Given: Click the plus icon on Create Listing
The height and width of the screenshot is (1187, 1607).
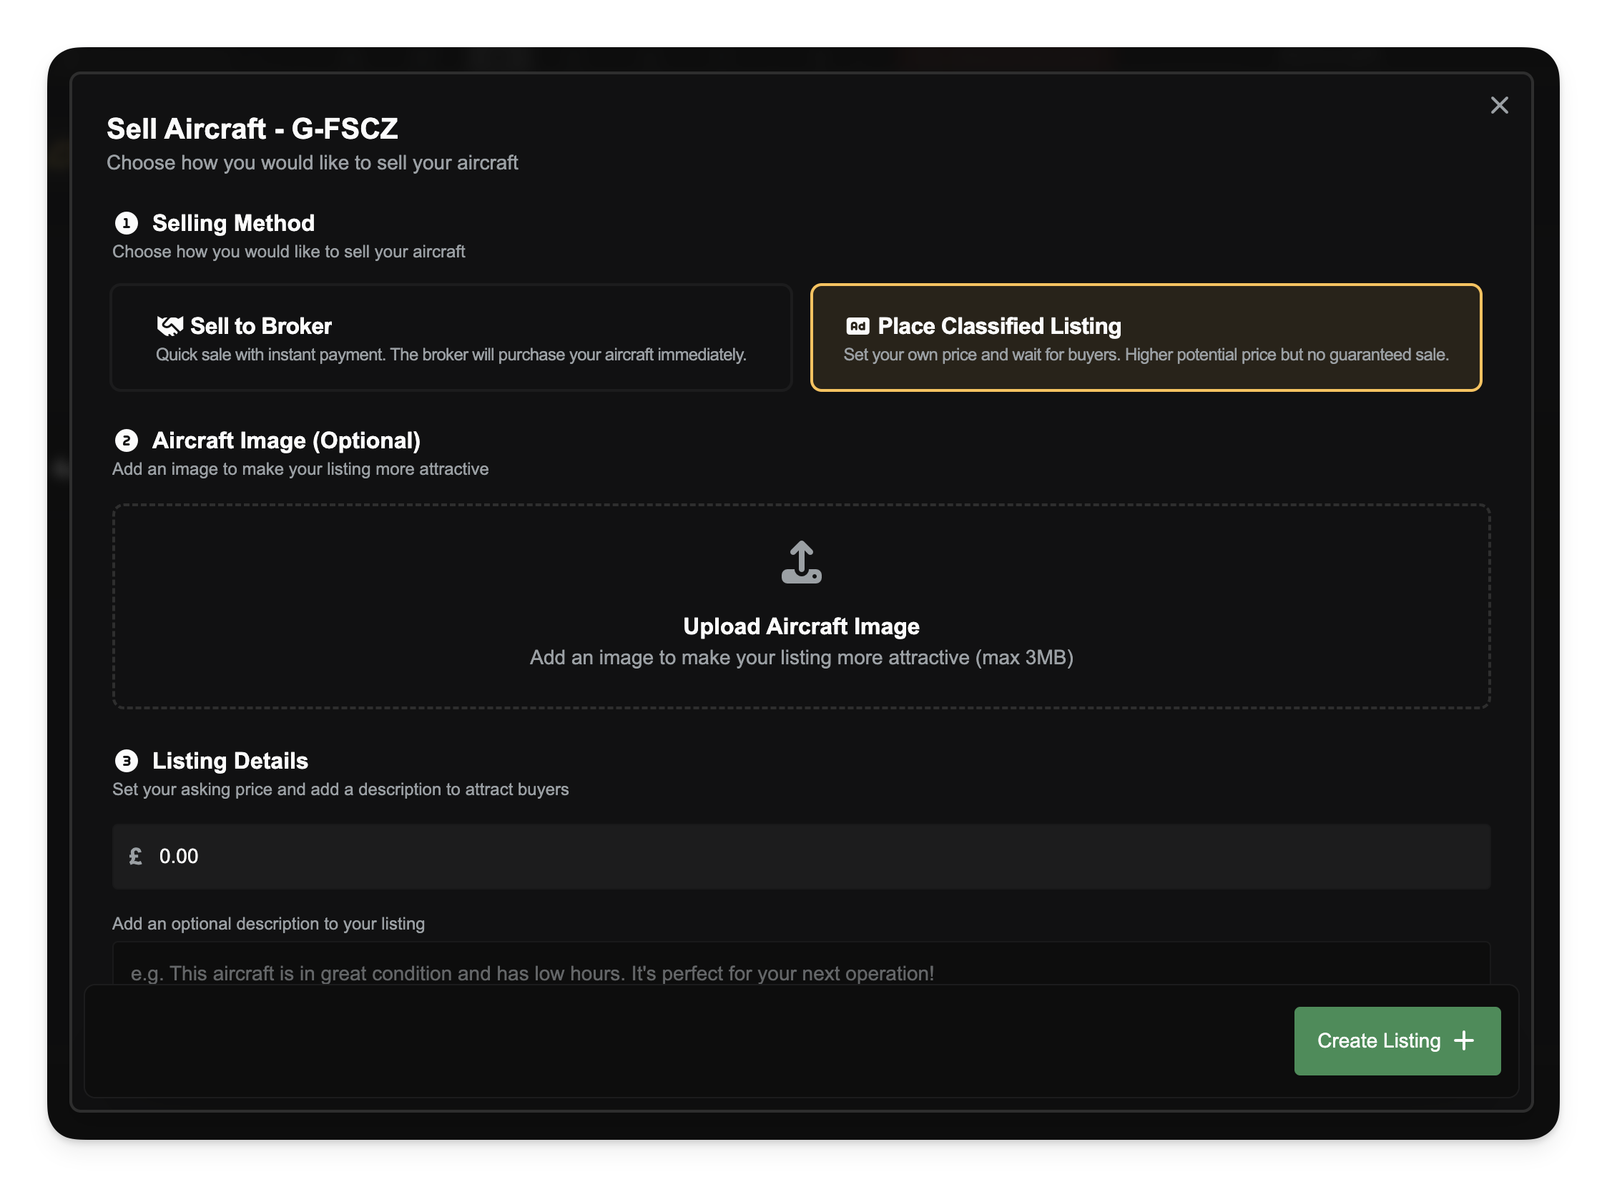Looking at the screenshot, I should (1464, 1041).
